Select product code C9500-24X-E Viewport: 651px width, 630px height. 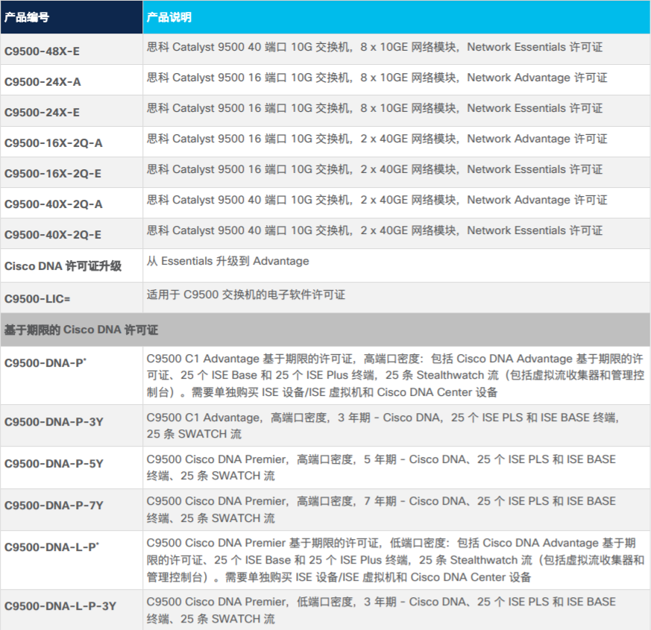[x=42, y=113]
